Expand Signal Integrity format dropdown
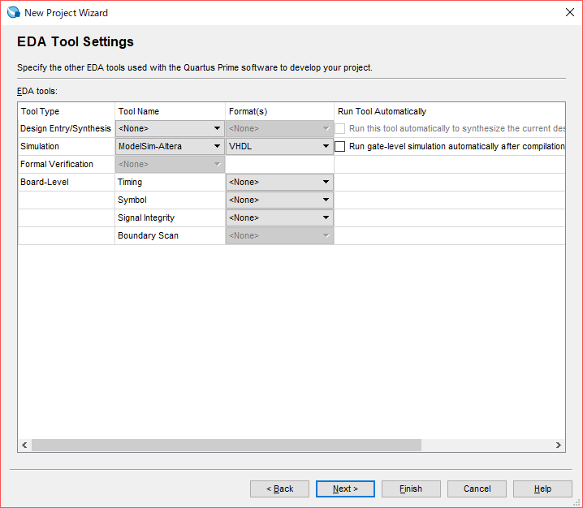 [279, 218]
